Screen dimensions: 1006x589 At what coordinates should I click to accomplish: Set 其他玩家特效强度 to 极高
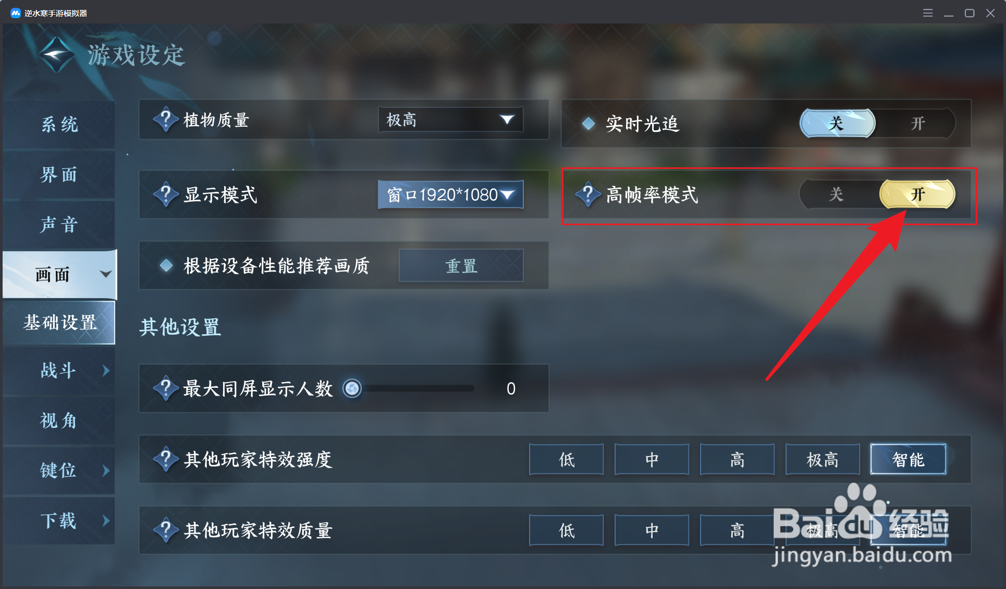coord(823,459)
